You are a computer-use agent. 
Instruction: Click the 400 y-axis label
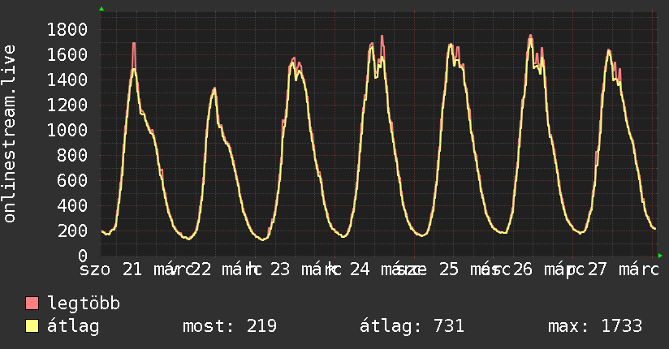tap(72, 205)
